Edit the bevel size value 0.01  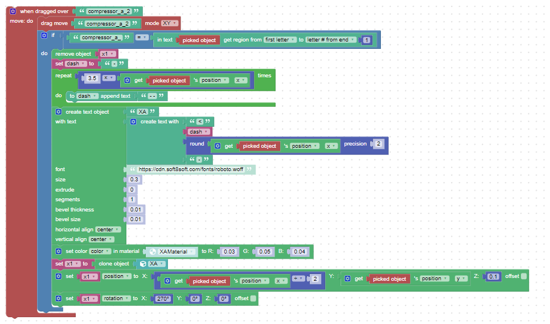[136, 219]
